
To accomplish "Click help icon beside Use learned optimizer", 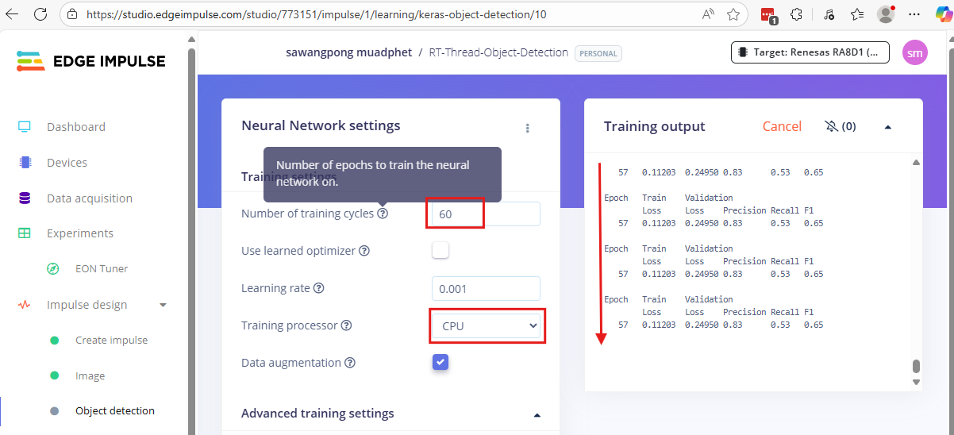I will pyautogui.click(x=364, y=251).
